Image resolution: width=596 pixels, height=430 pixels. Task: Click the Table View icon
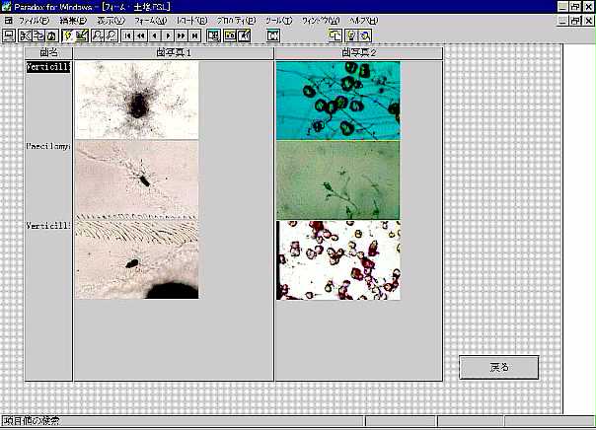[x=273, y=36]
